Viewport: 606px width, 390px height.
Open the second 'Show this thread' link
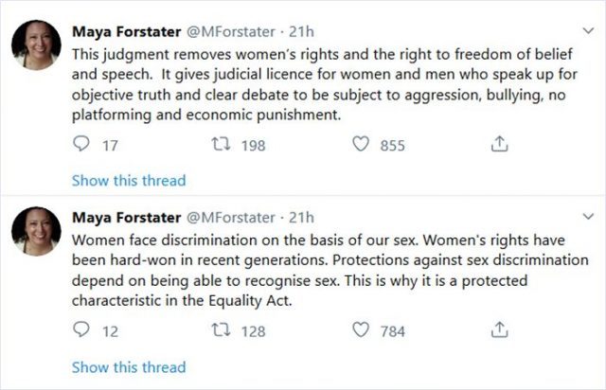point(129,366)
